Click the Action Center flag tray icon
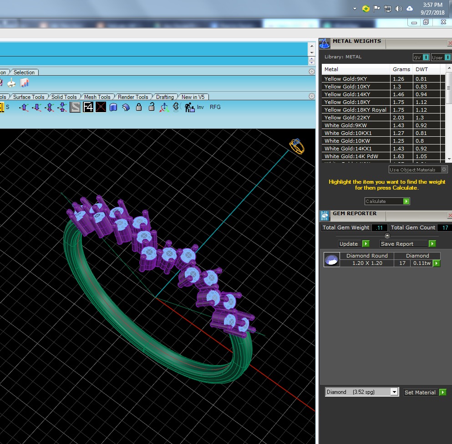Viewport: 452px width, 444px height. (377, 9)
